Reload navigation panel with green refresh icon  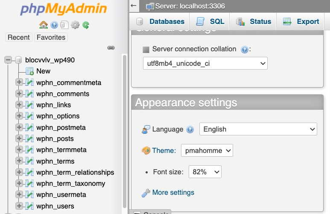click(86, 25)
